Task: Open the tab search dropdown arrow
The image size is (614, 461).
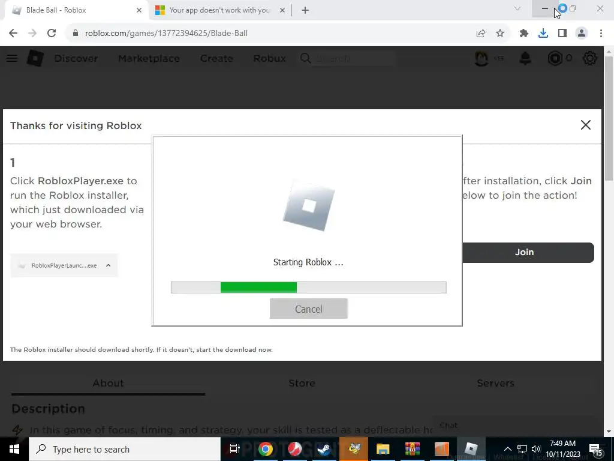Action: coord(517,8)
